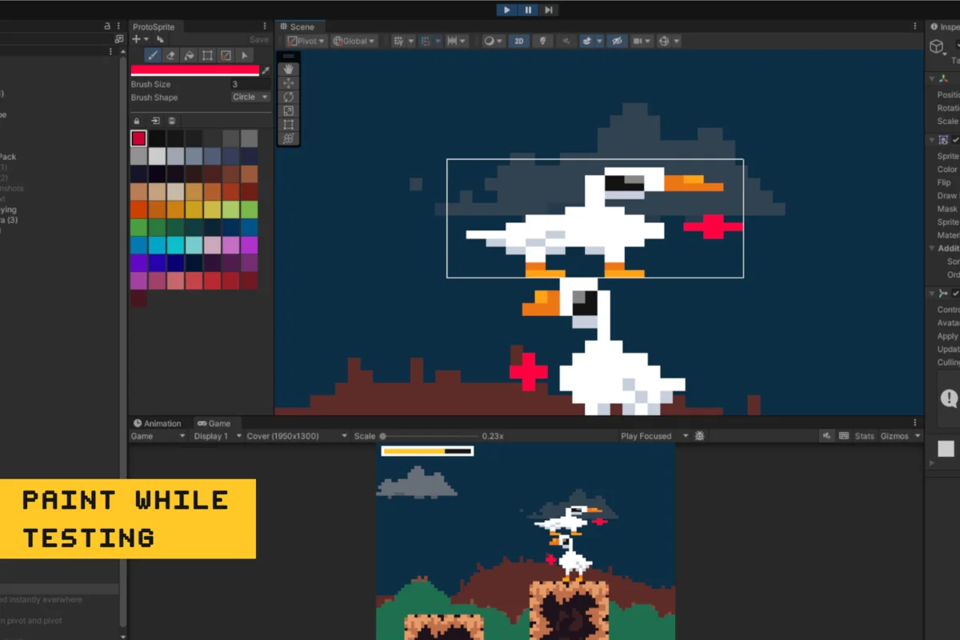Open the Pivot handle position dropdown
Screen dimensions: 960x640
[306, 41]
